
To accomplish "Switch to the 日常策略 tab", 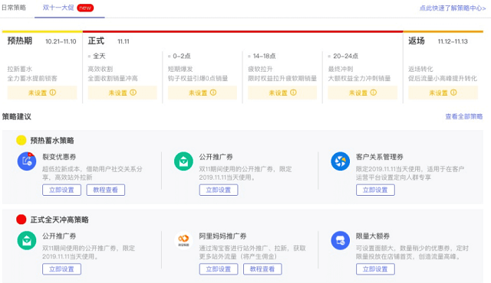I will [x=14, y=8].
